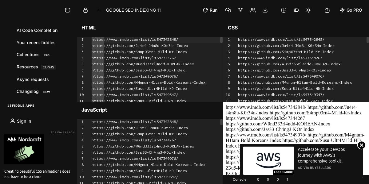Viewport: 369px width, 184px height.
Task: Open the Console panel
Action: point(240,179)
